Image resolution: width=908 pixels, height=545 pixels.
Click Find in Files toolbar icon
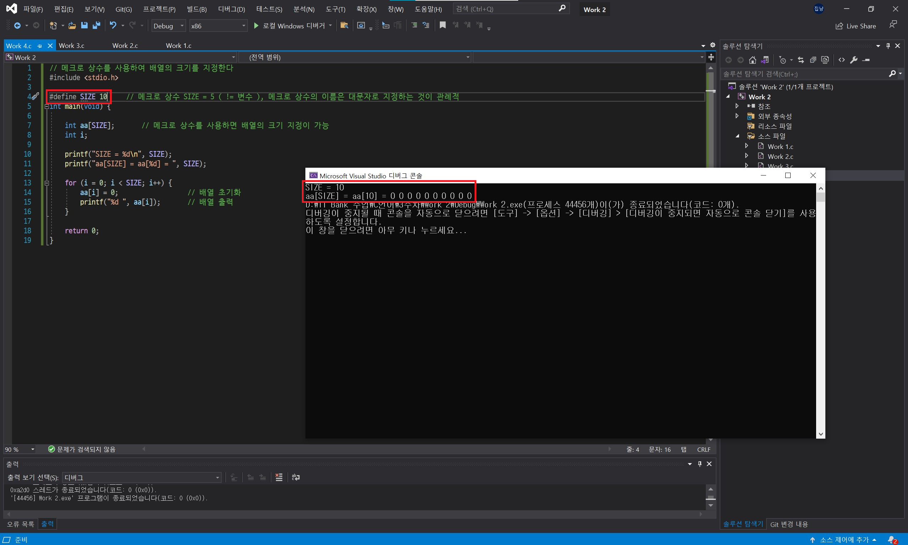click(344, 25)
